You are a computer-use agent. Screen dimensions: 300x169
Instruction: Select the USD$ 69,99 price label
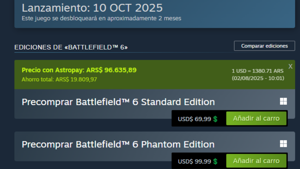pos(194,119)
